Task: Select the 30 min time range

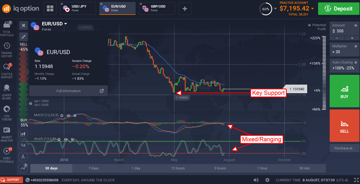Action: click(305, 168)
